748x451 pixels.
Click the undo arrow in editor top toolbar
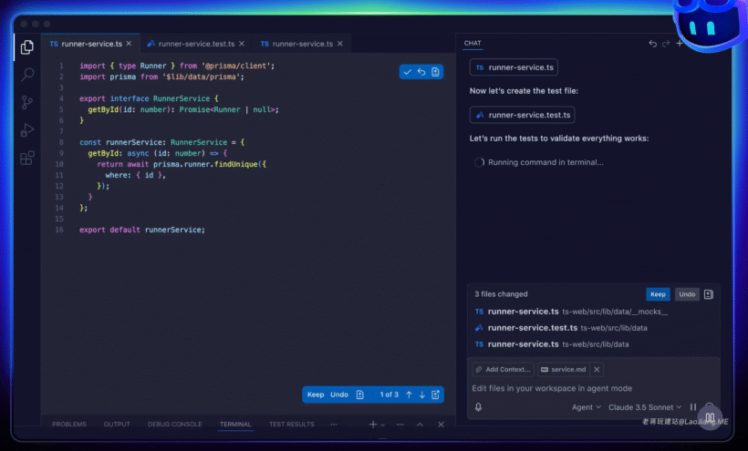(x=421, y=72)
